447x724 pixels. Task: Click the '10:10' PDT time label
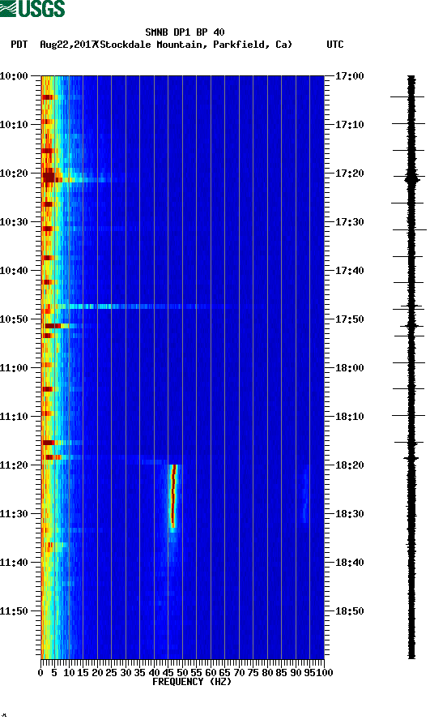coord(14,125)
